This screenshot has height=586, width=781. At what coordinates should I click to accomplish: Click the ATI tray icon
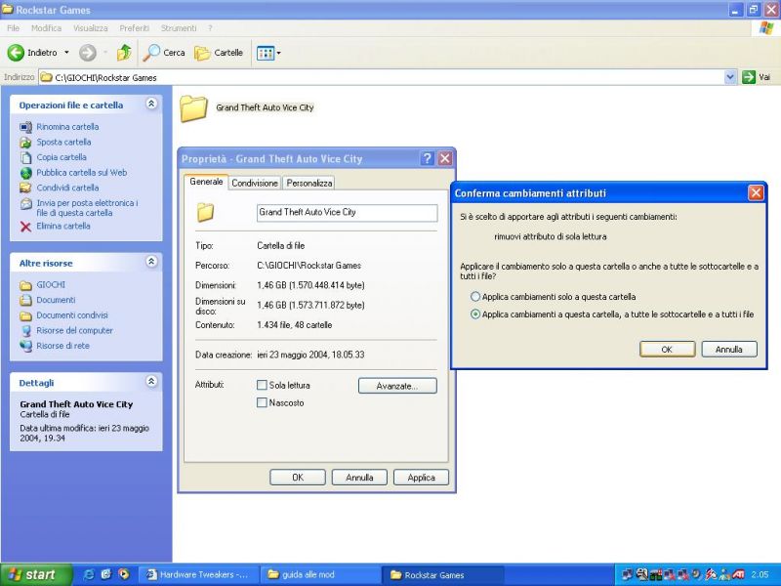[x=738, y=575]
